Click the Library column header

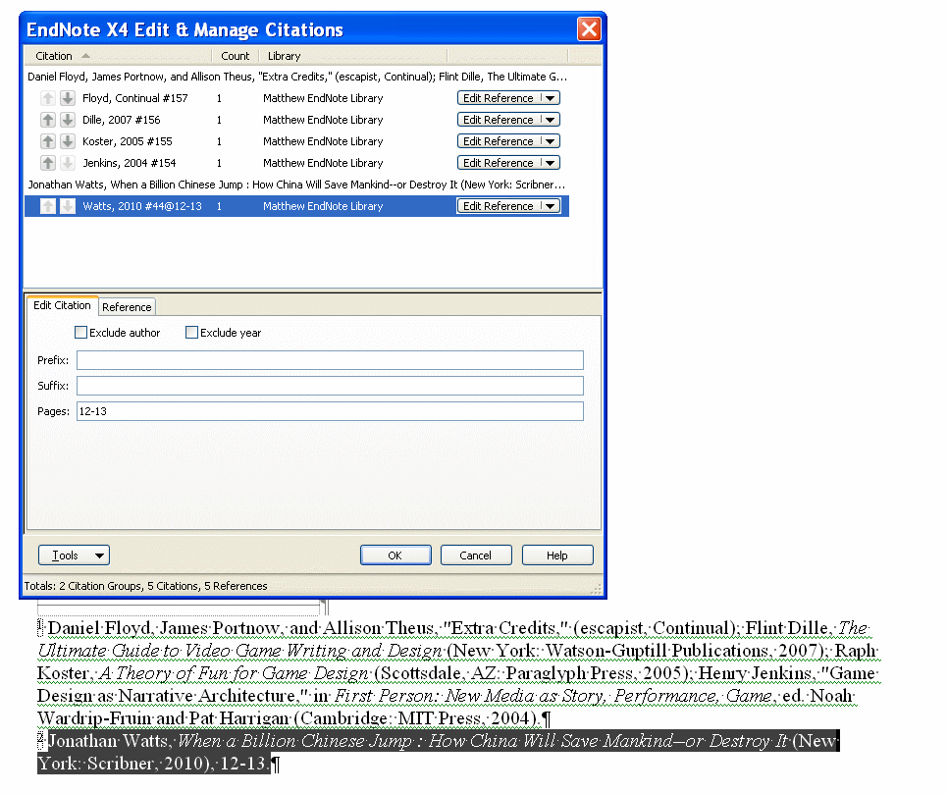[353, 56]
